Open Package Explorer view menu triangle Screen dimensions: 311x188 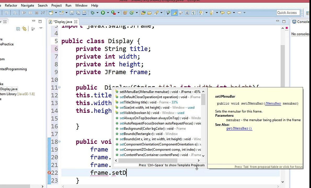tap(41, 28)
